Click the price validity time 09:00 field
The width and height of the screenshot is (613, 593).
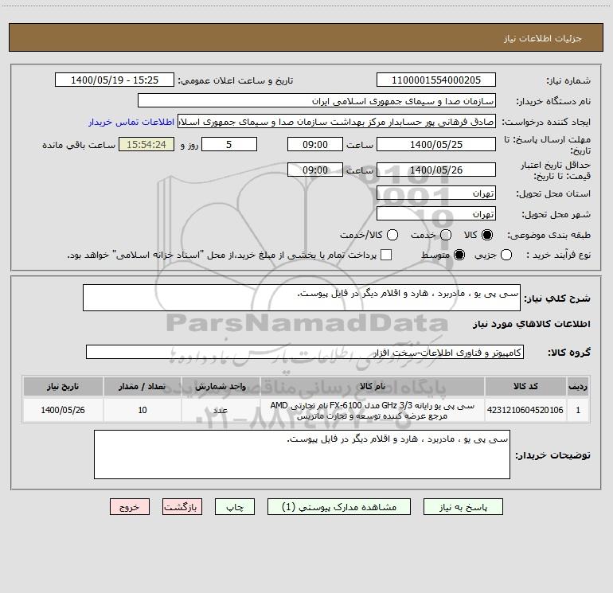point(315,170)
